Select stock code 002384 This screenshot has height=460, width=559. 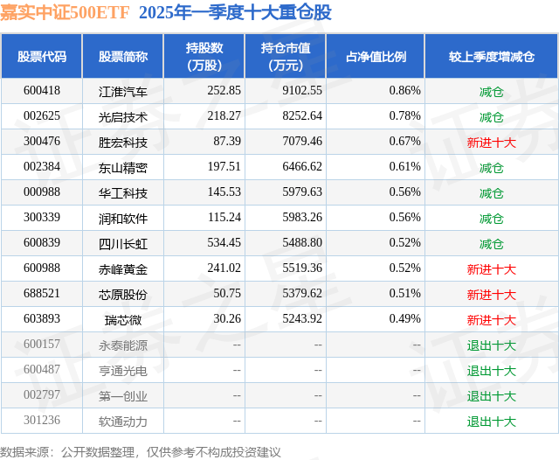point(42,167)
